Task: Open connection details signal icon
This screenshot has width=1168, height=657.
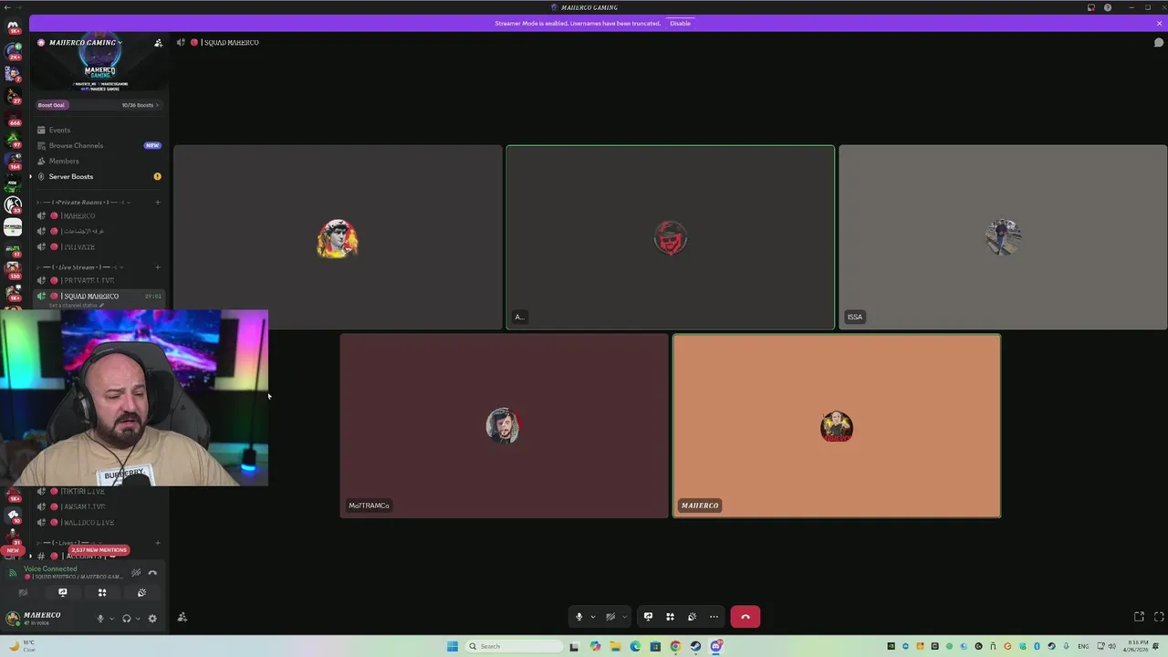Action: (x=13, y=573)
